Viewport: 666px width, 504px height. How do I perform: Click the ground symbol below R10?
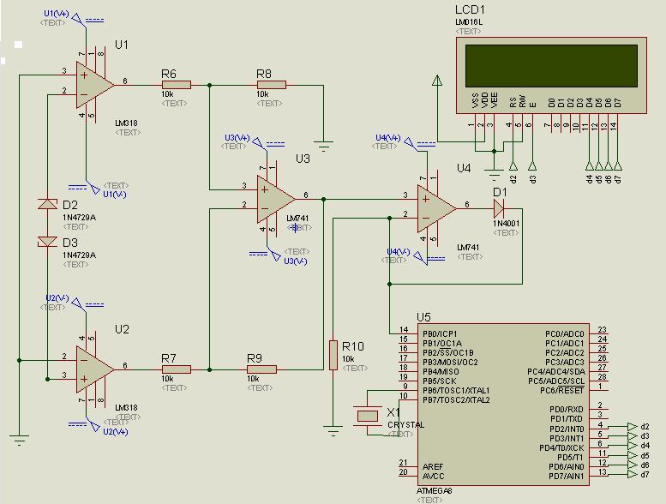tap(333, 430)
